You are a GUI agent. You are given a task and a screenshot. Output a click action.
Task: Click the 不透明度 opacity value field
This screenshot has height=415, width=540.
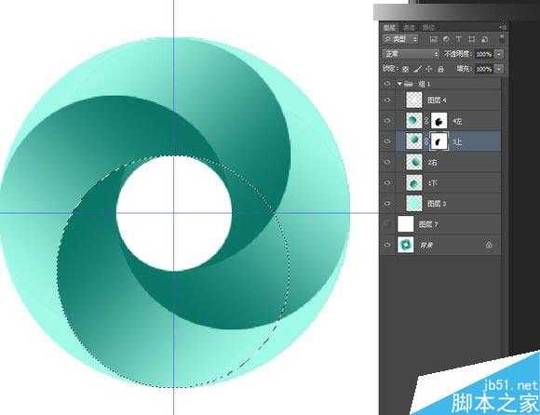[x=484, y=54]
